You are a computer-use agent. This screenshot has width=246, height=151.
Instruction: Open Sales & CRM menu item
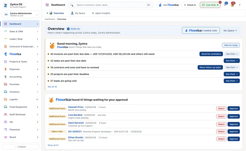click(21, 31)
